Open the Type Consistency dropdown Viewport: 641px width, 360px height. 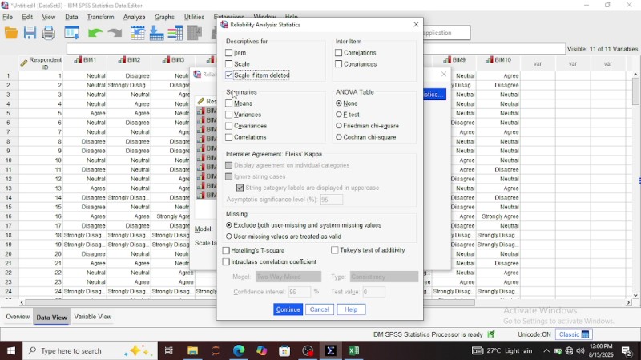(x=384, y=277)
